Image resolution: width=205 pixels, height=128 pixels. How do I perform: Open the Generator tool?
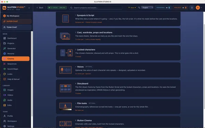pyautogui.click(x=16, y=48)
